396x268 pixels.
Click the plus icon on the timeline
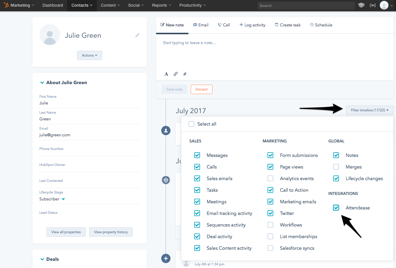tap(166, 258)
